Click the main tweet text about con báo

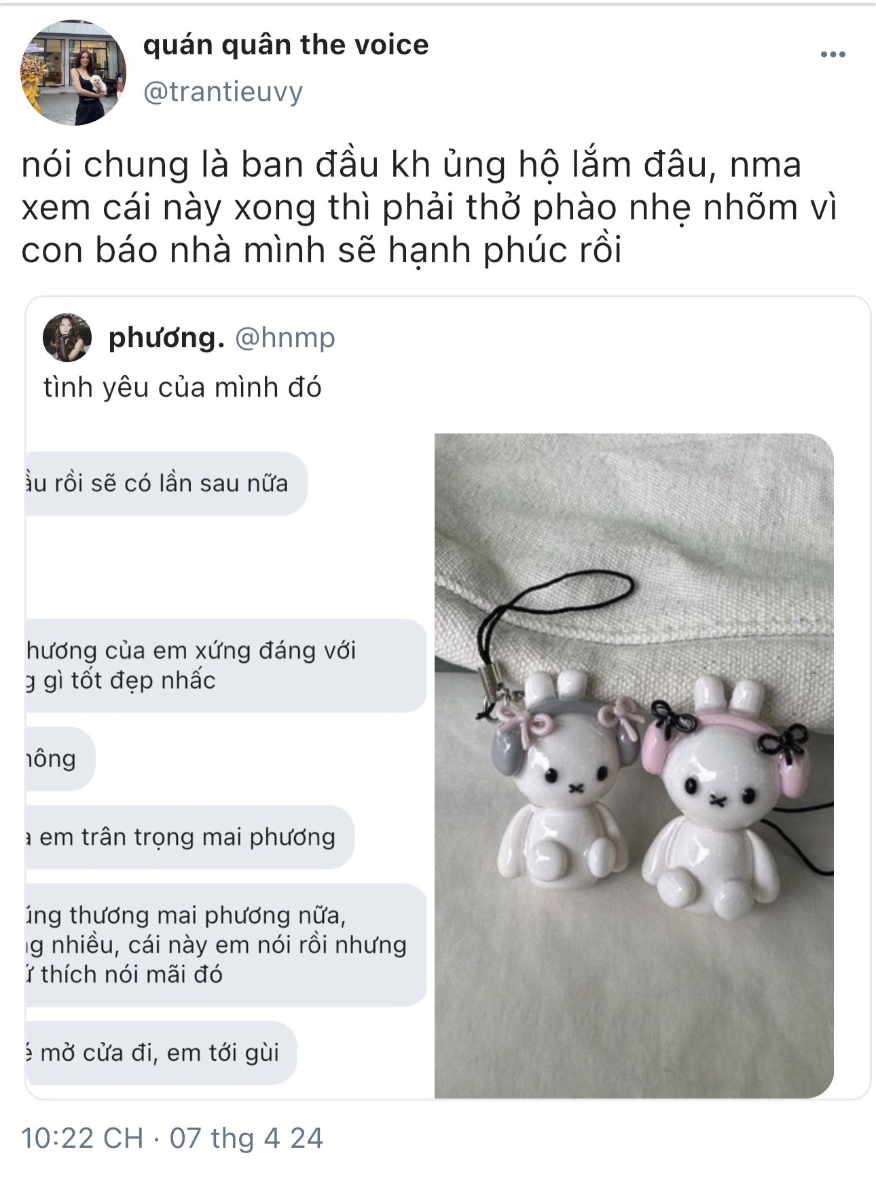coord(429,208)
